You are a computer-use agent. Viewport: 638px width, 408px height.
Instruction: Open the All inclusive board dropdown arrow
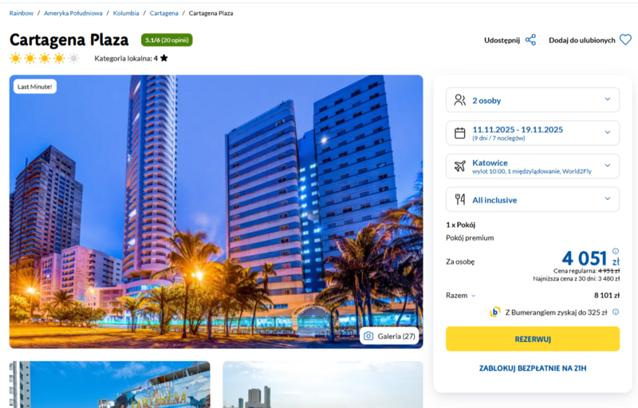(x=608, y=198)
